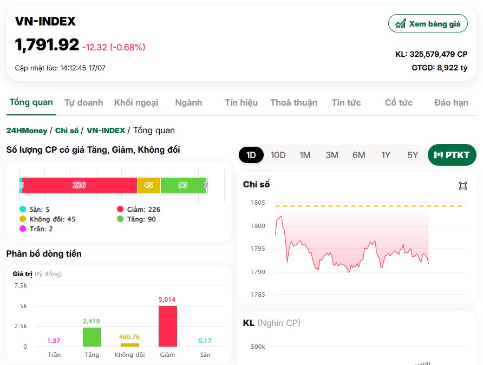The width and height of the screenshot is (483, 365).
Task: Click the red Giảm legend dot
Action: [120, 209]
